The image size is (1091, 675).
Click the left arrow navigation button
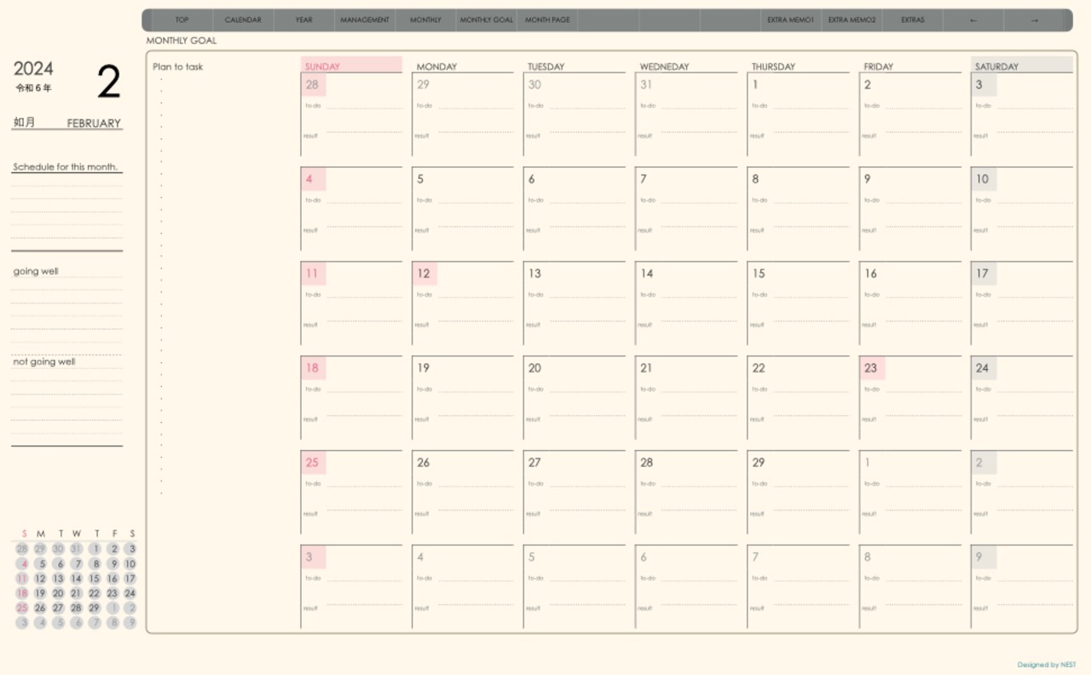click(x=973, y=20)
